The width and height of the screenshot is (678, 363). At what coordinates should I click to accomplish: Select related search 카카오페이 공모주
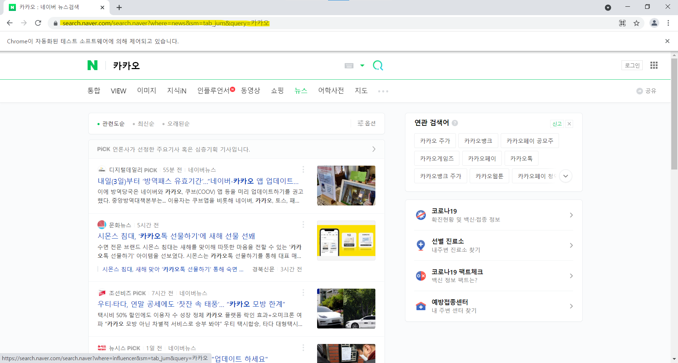[x=530, y=141]
